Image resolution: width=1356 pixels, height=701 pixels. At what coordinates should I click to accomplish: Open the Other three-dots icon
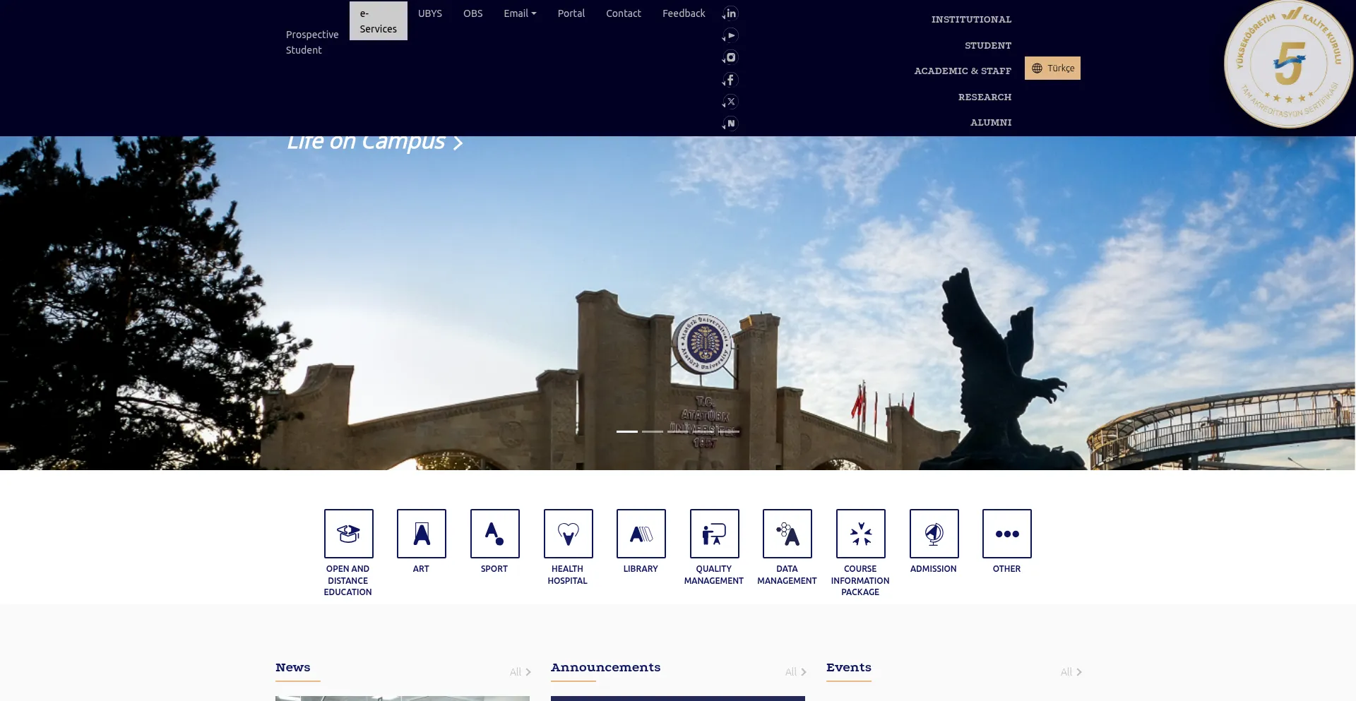(1006, 534)
